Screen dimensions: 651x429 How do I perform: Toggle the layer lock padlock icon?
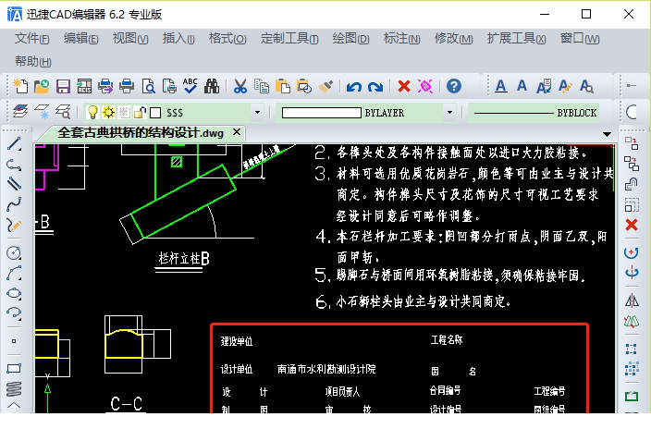pyautogui.click(x=141, y=112)
